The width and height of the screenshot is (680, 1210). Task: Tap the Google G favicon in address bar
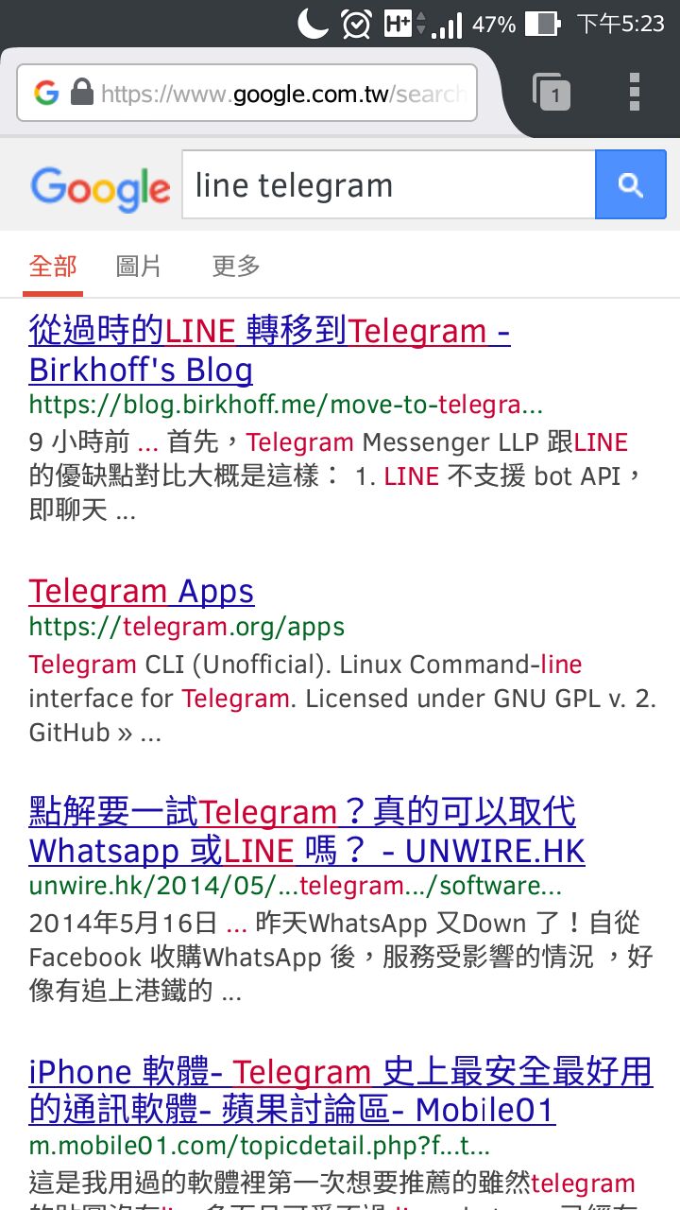coord(46,93)
